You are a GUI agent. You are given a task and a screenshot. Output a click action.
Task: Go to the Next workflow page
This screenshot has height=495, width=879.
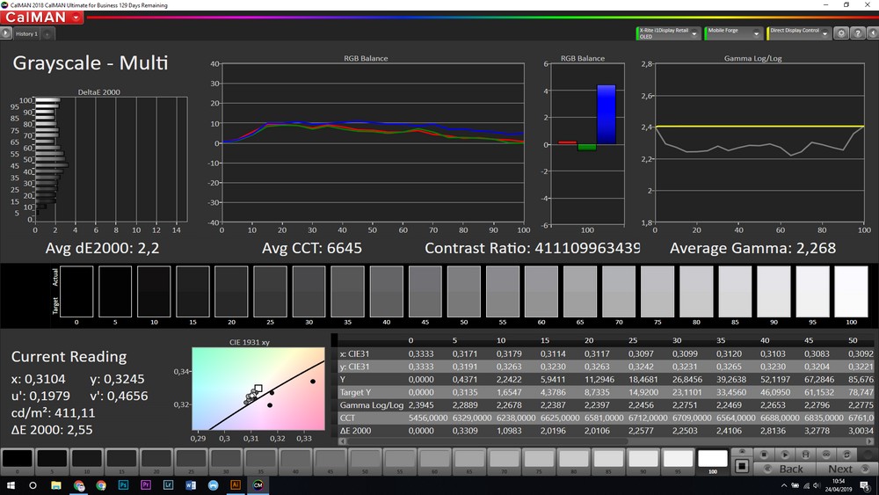(x=846, y=469)
